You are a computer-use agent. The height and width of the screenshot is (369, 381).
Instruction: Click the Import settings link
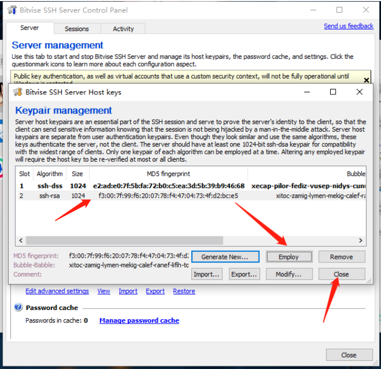coord(128,291)
